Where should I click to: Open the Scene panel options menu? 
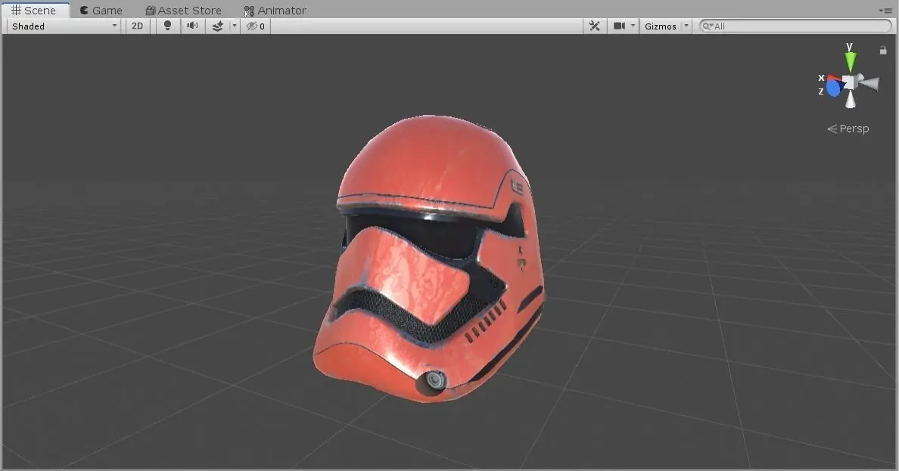[x=885, y=11]
